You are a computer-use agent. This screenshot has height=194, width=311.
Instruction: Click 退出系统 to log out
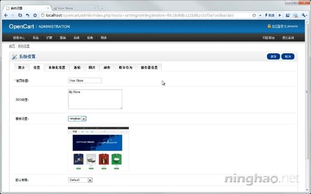[x=288, y=38]
